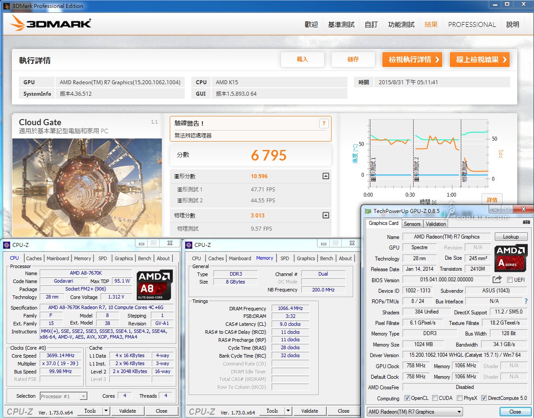Click the AMD A-Series logo in GPU-Z
Screen dimensions: 534x418
511,258
